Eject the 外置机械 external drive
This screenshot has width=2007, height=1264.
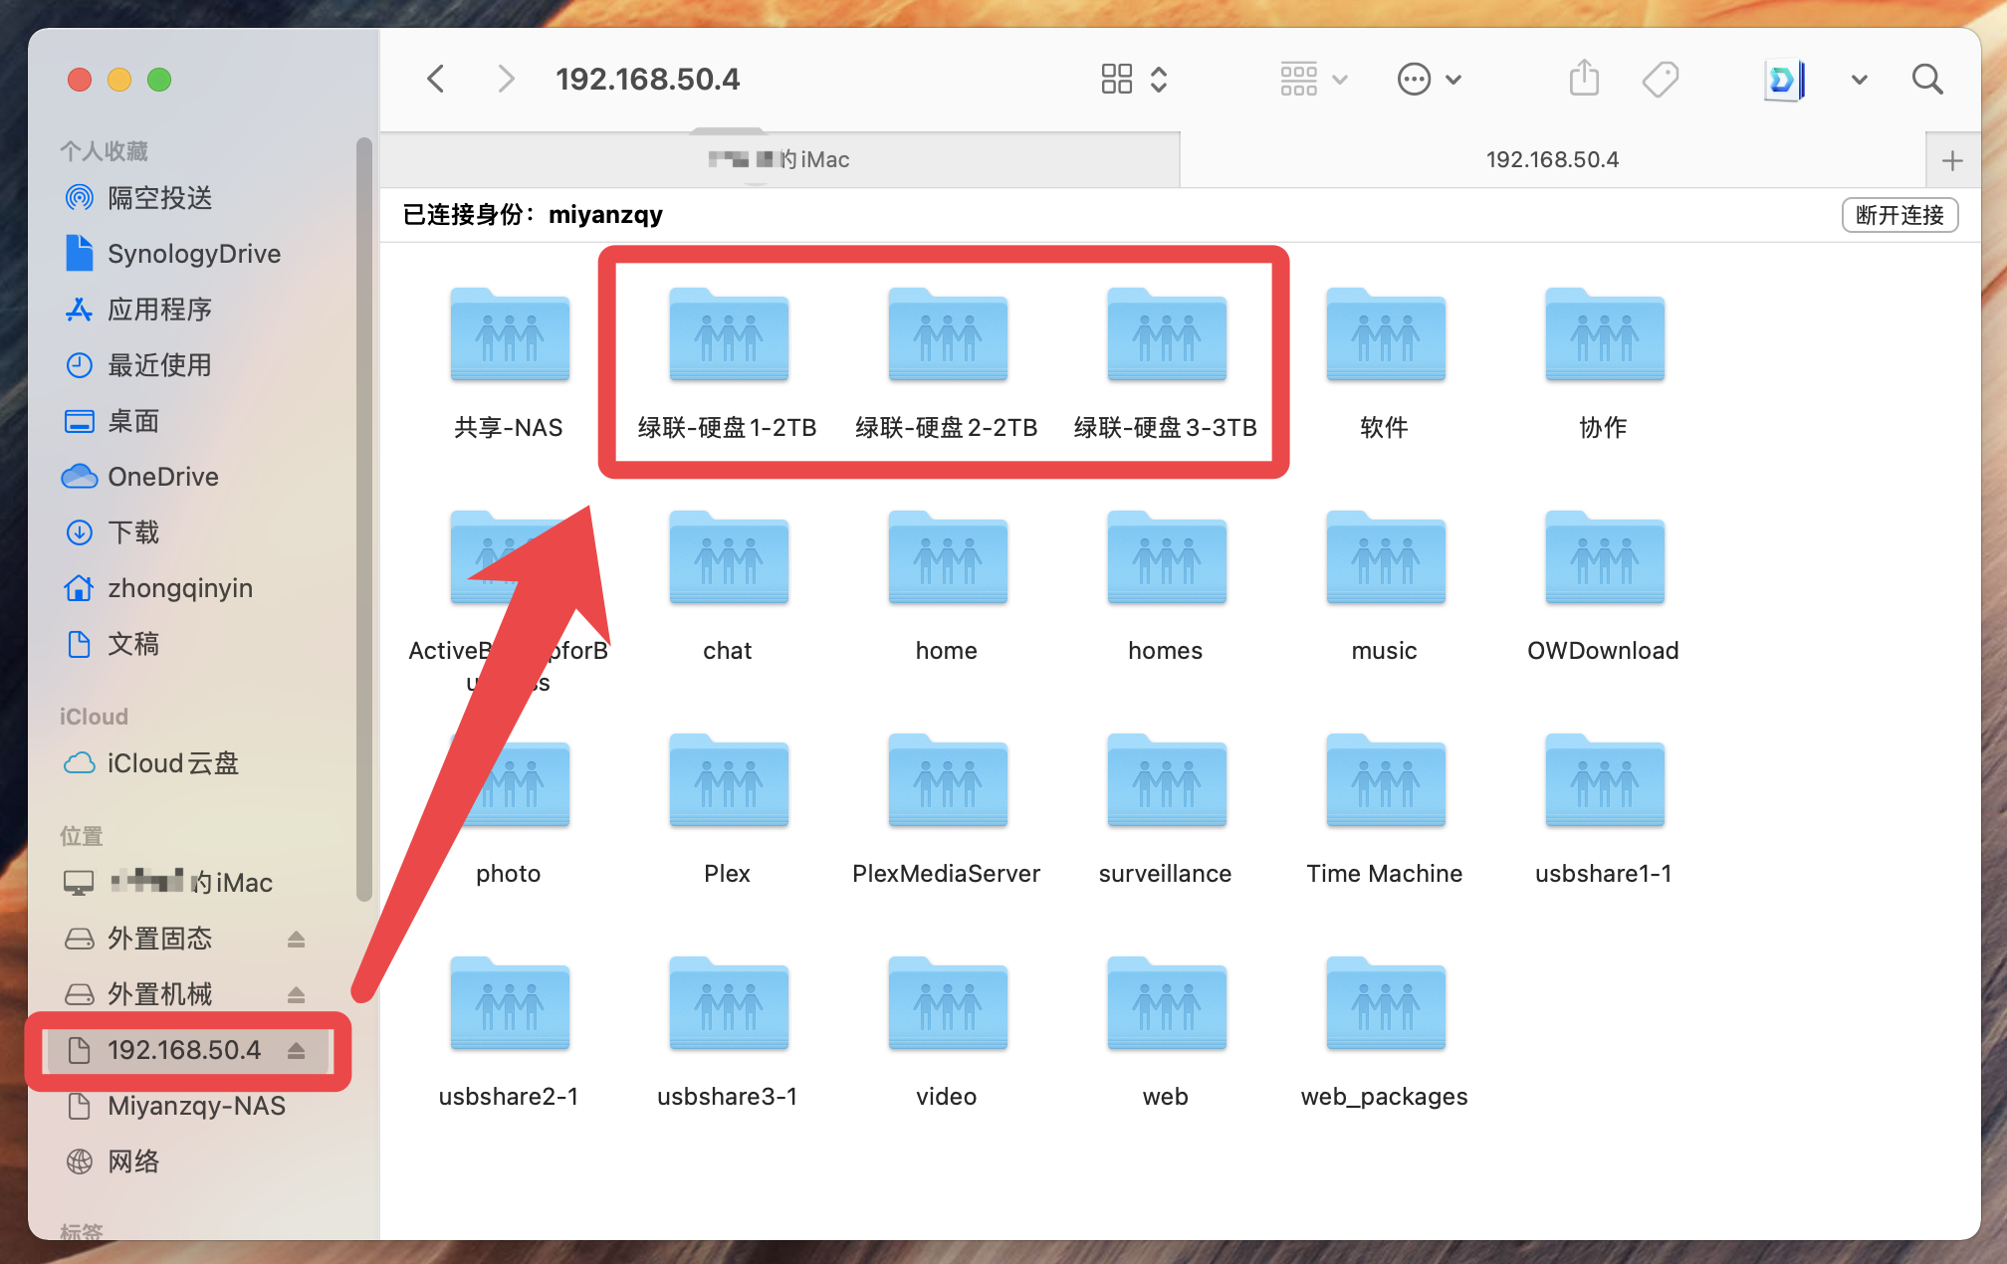(x=296, y=994)
